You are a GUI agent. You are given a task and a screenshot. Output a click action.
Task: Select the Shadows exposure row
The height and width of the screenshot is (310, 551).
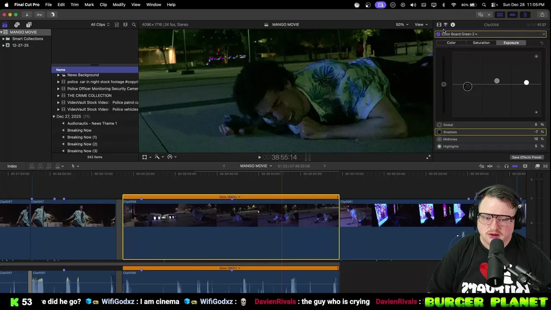coord(490,132)
